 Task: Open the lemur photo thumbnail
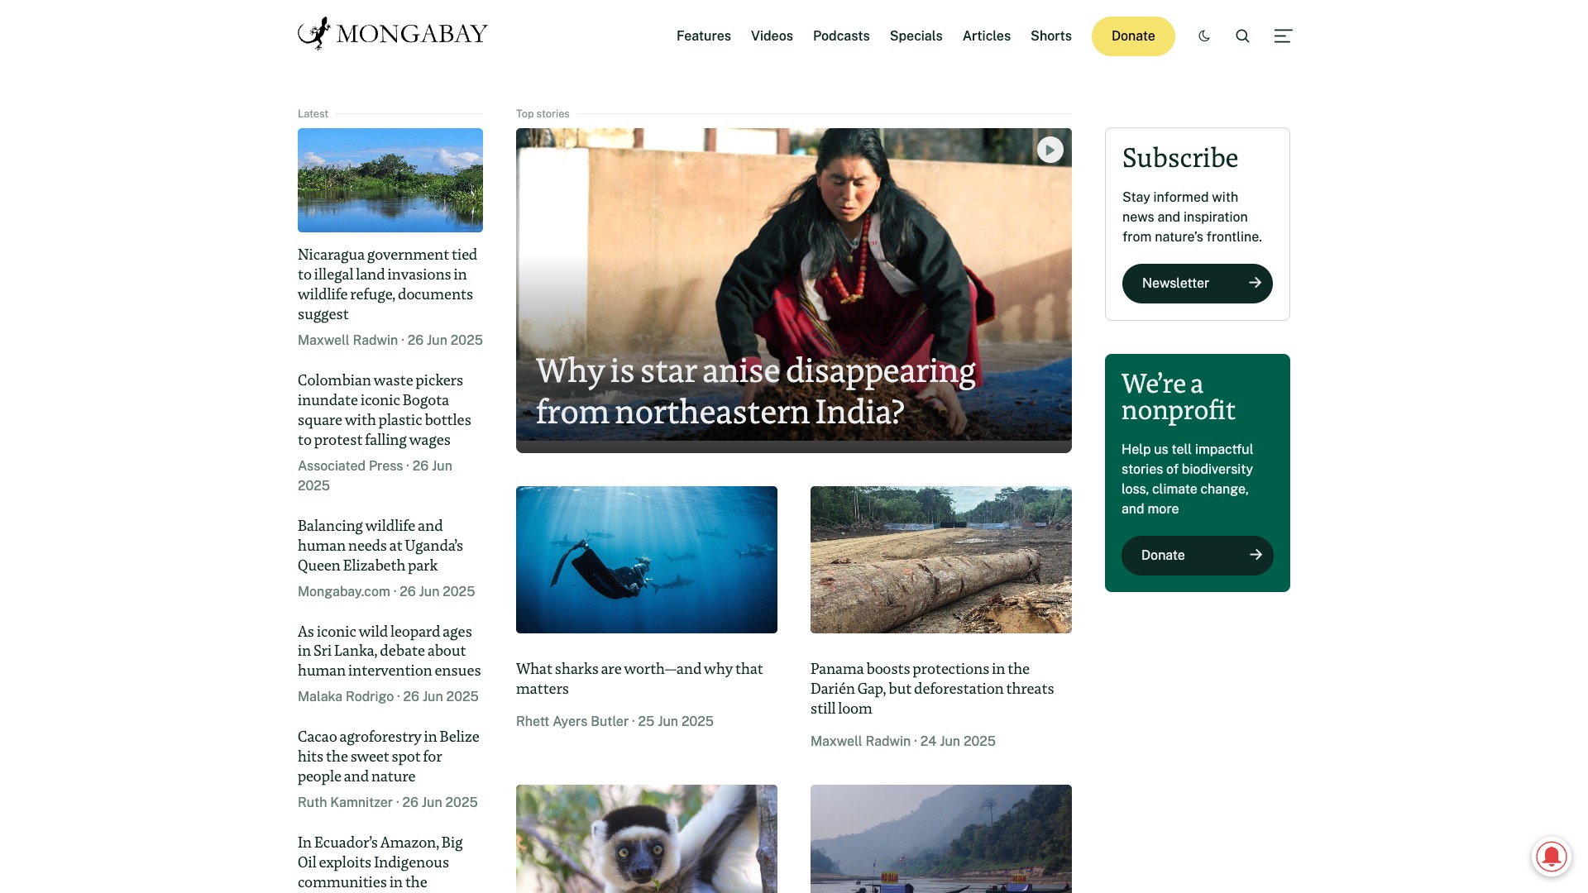647,838
